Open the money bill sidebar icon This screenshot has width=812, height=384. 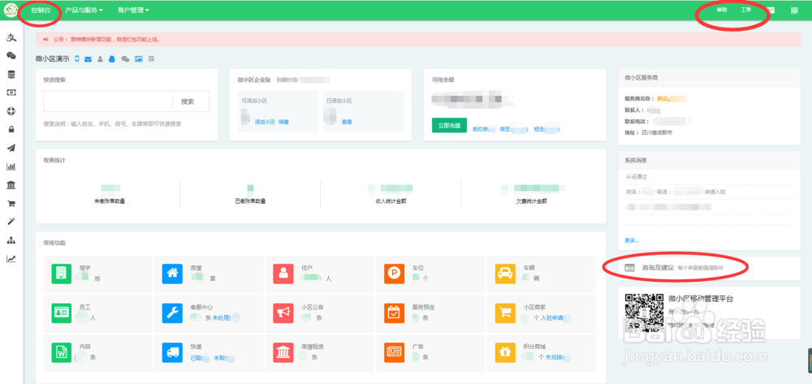(x=11, y=93)
